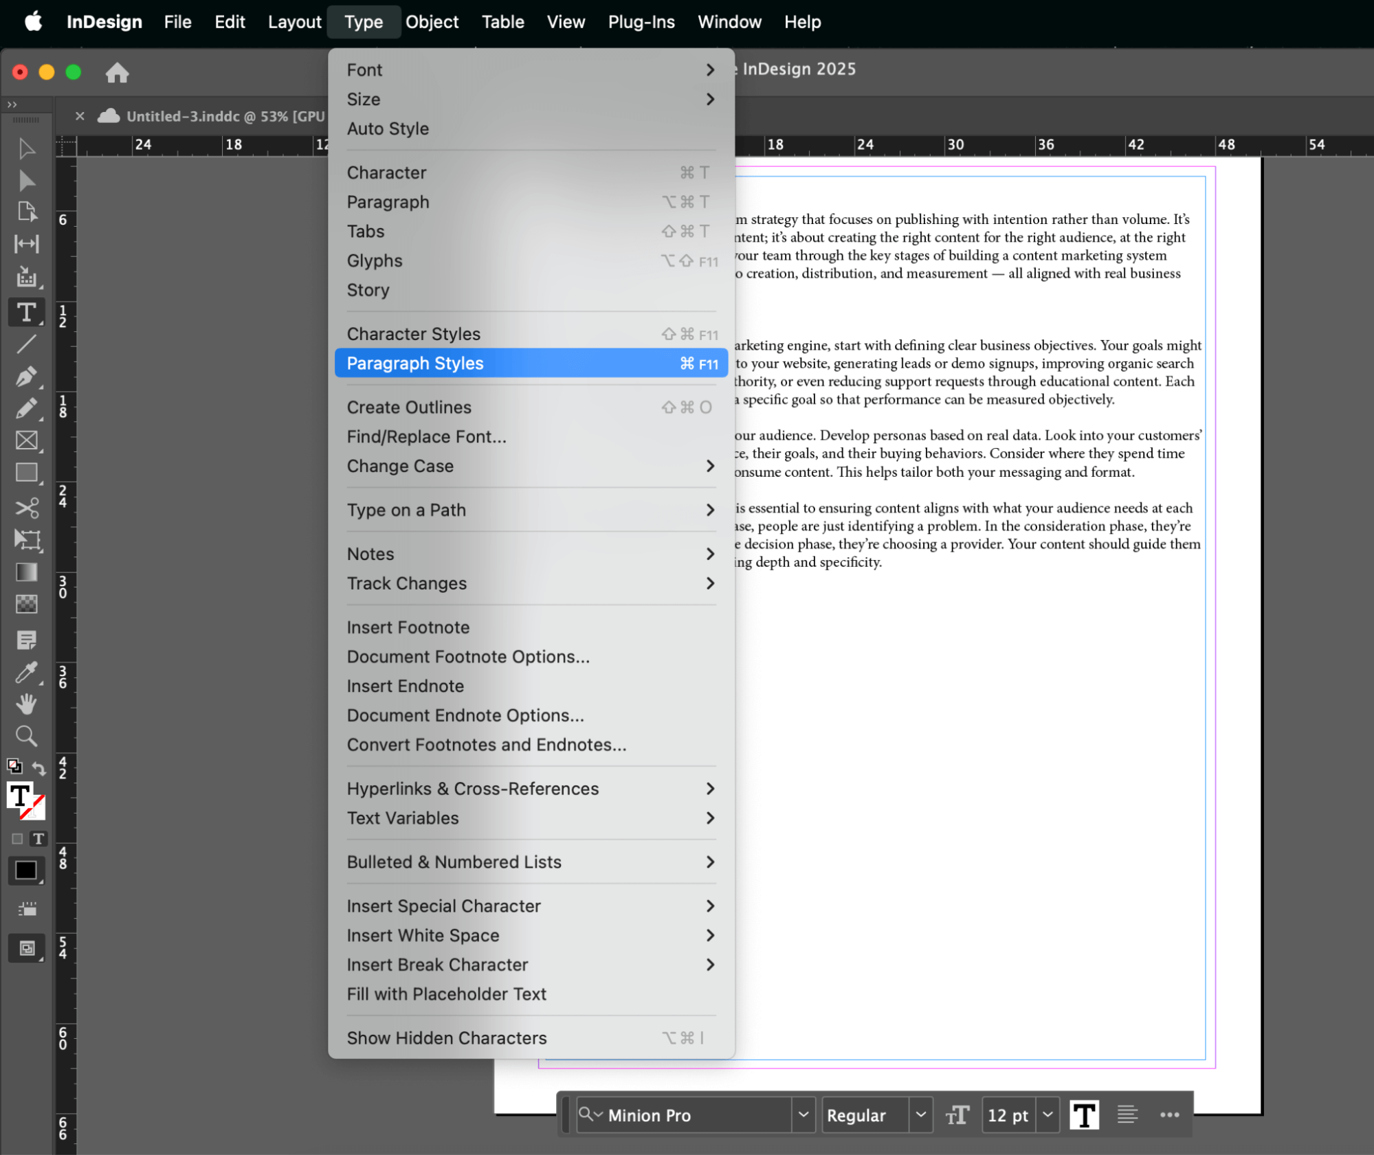The height and width of the screenshot is (1155, 1374).
Task: Click Fill with Placeholder Text
Action: (446, 994)
